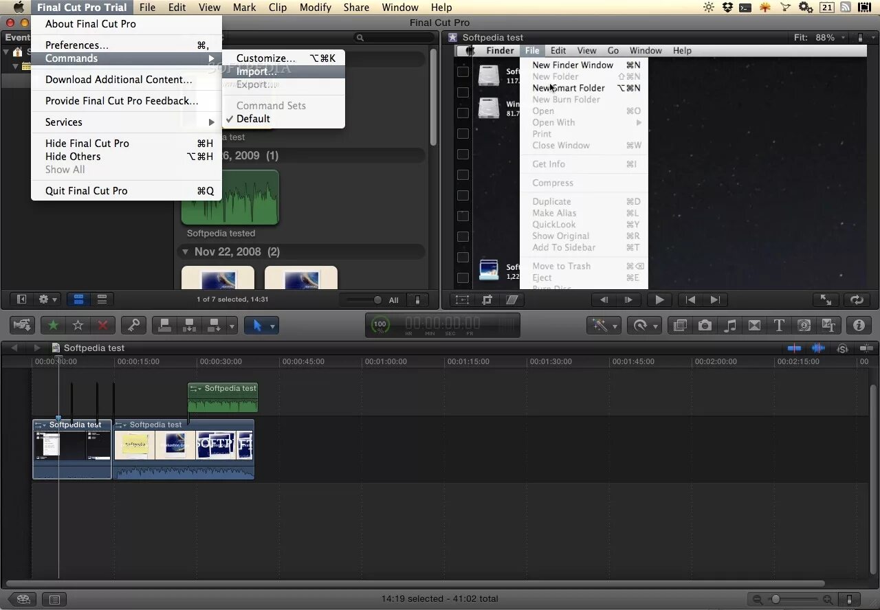Hide the Event Library panel
Viewport: 880px width, 610px height.
(x=21, y=300)
